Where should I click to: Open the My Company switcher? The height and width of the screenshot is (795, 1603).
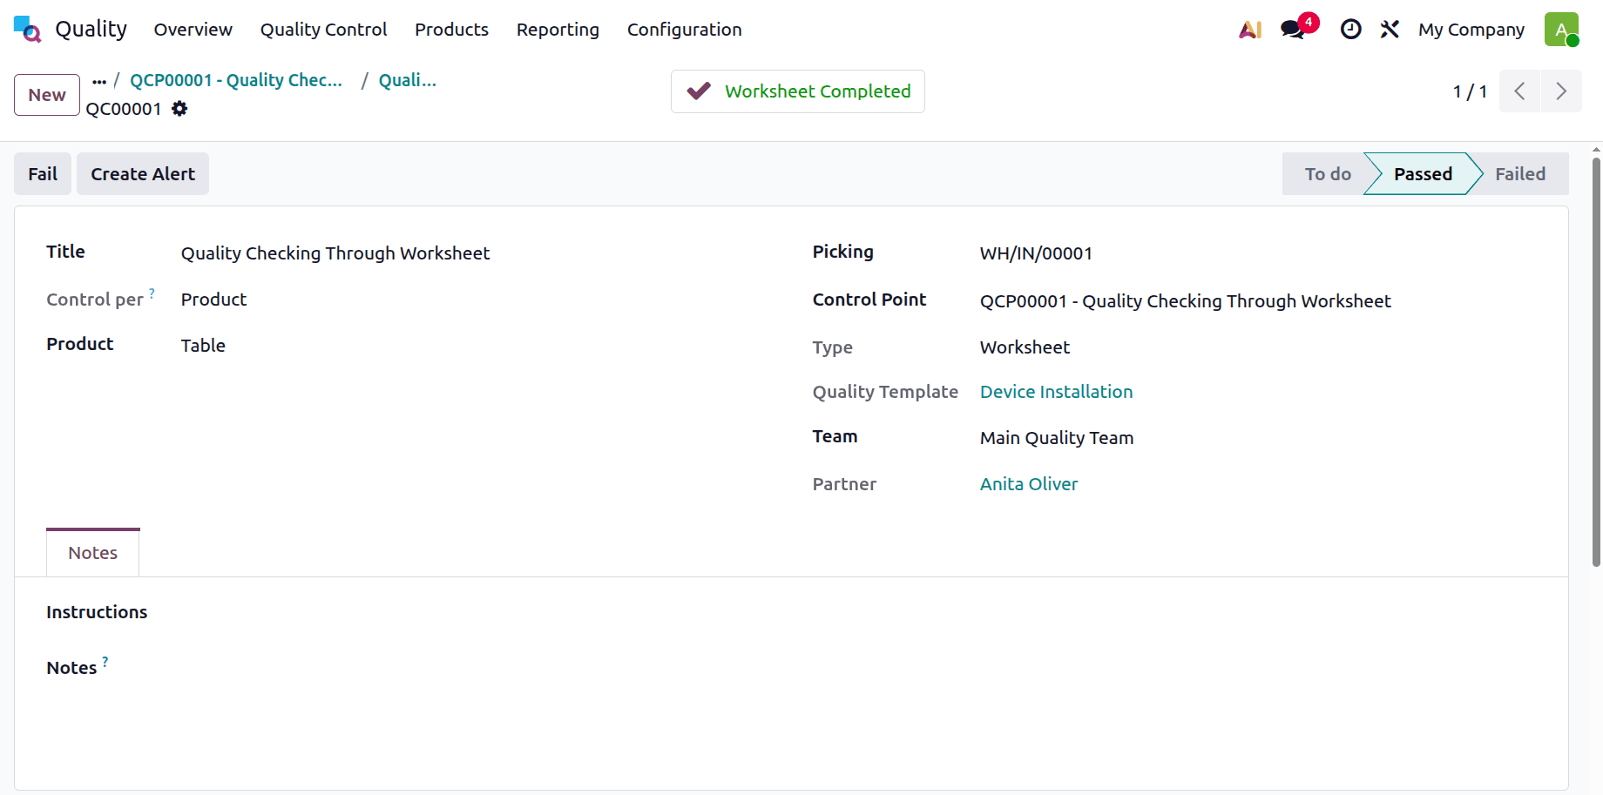[1471, 30]
